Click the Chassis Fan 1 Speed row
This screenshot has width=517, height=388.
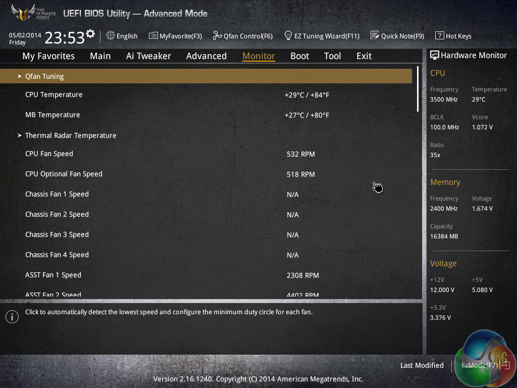[206, 195]
